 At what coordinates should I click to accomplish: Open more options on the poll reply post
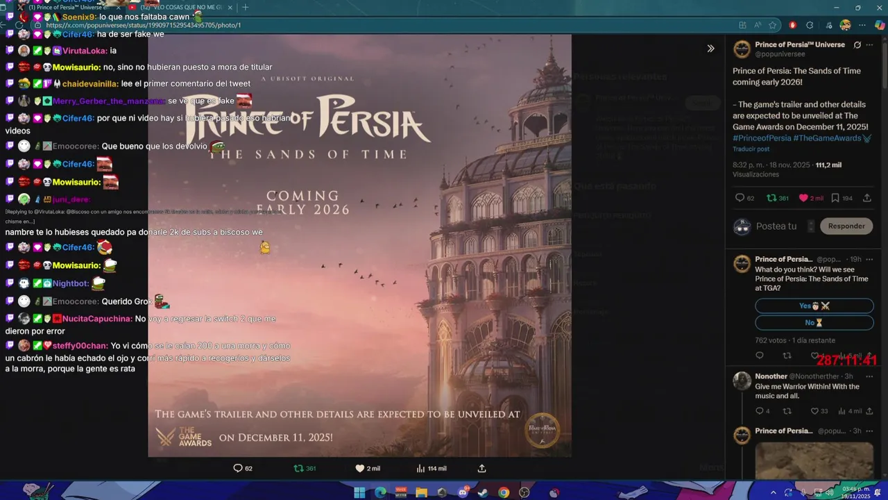(x=869, y=259)
